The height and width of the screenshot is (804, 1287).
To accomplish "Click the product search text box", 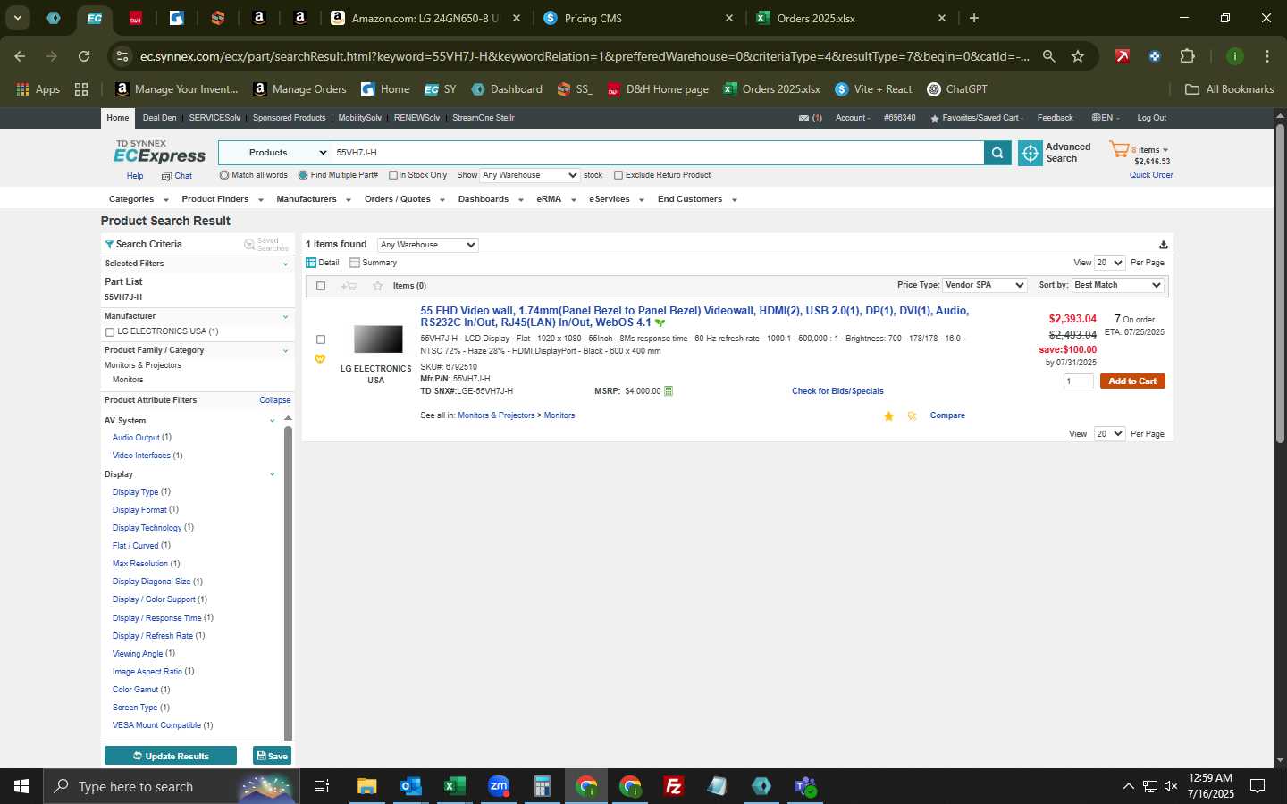I will coord(657,153).
